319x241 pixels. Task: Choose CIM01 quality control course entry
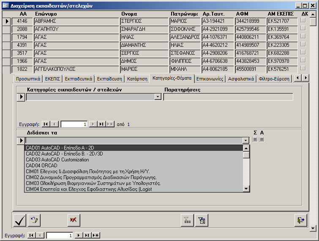88,171
